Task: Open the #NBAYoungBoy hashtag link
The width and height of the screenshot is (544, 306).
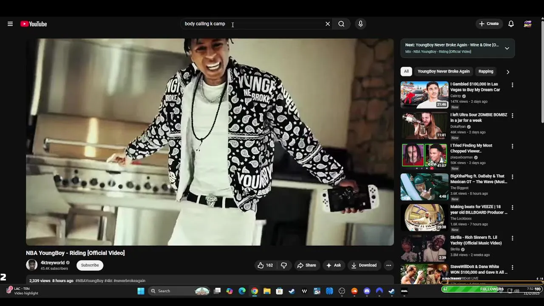Action: coord(89,281)
